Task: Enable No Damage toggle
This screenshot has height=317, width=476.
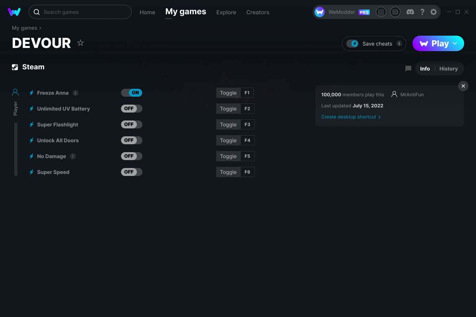Action: click(x=132, y=156)
